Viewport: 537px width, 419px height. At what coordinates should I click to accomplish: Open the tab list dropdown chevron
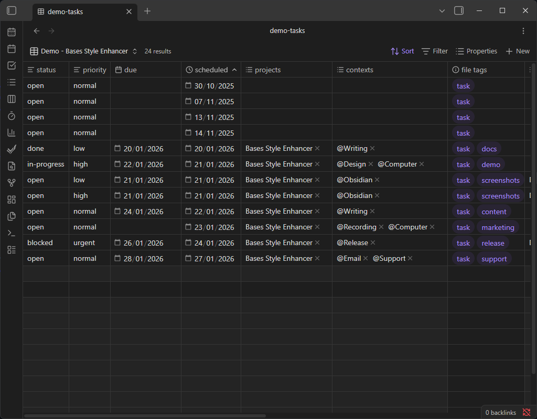click(x=442, y=11)
